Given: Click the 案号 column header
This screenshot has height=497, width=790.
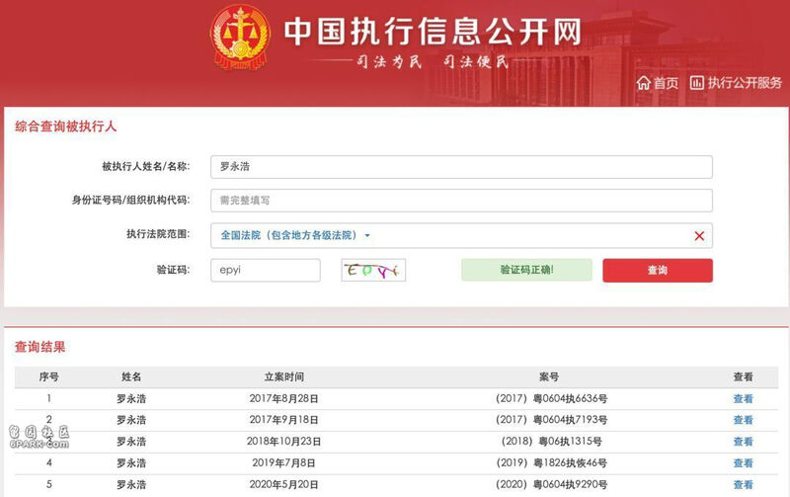Looking at the screenshot, I should (549, 376).
